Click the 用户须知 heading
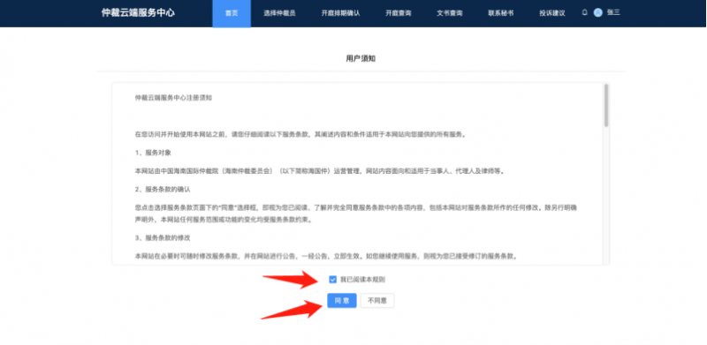 [361, 59]
